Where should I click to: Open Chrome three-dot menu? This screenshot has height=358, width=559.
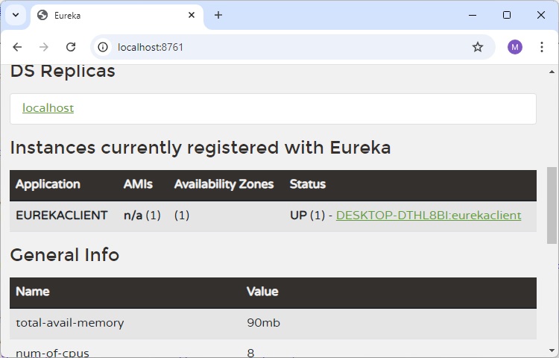542,47
